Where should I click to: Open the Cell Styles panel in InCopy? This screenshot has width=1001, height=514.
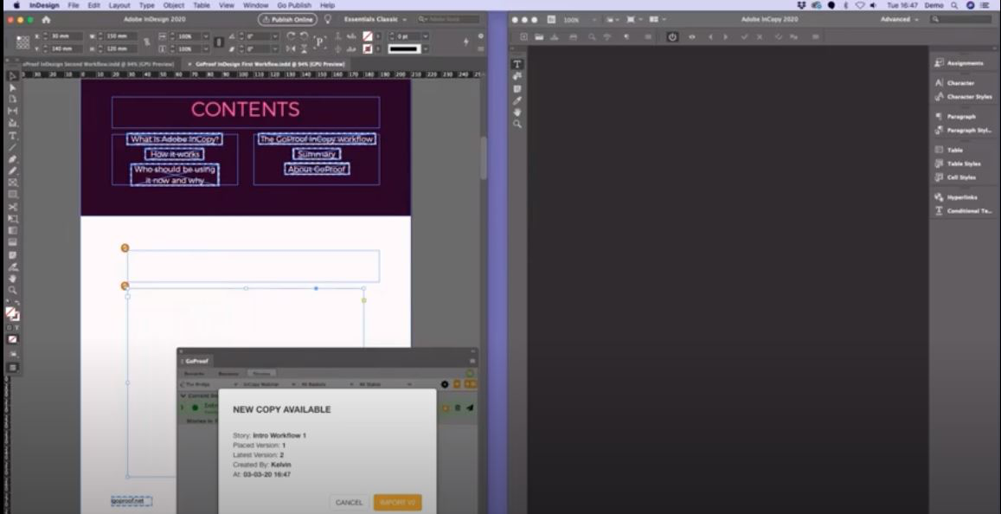955,177
